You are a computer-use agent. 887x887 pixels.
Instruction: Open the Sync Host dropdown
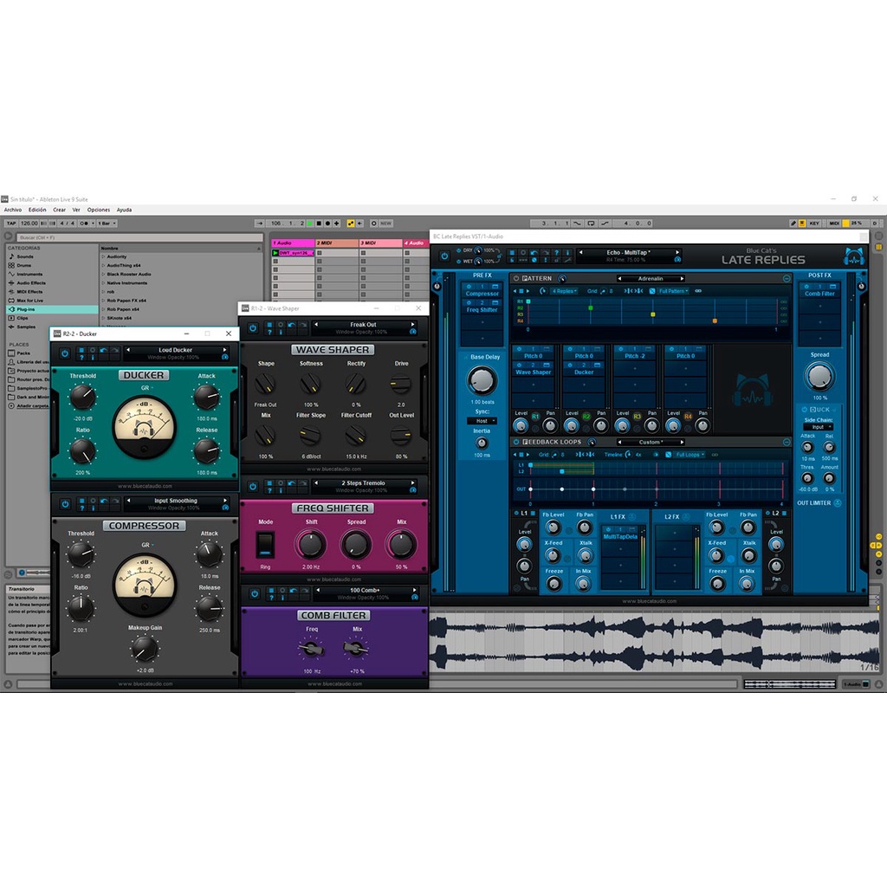point(482,421)
